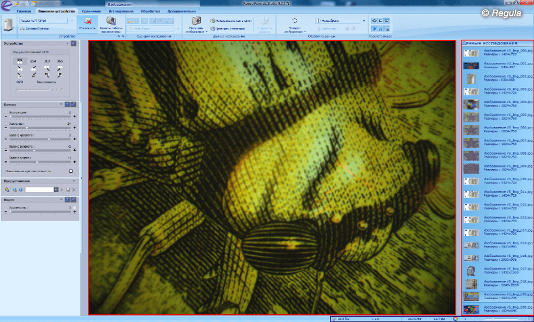Enable the increased sensitivity checkbox
534x322 pixels.
point(71,171)
